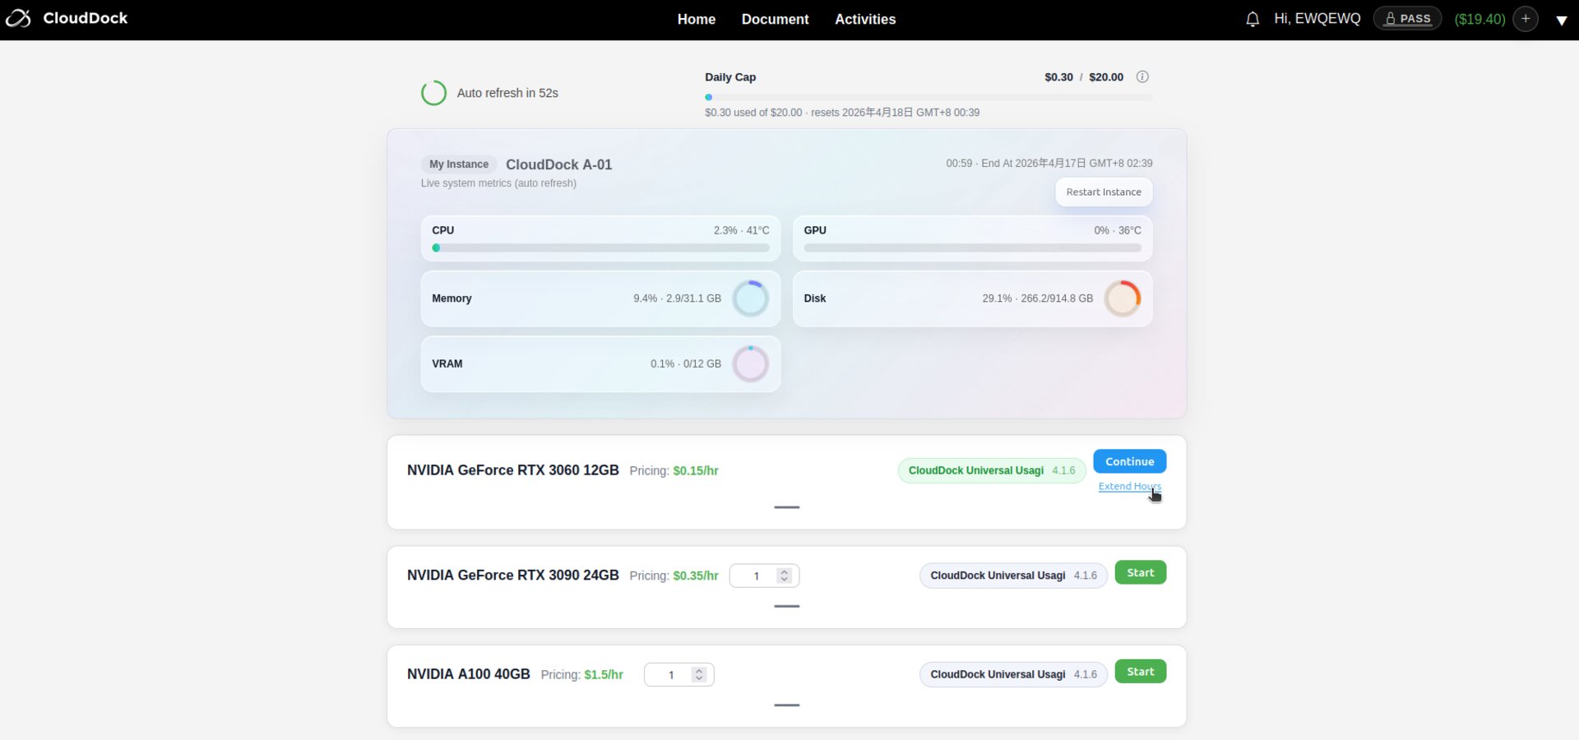Click the Daily Cap progress bar
1579x740 pixels.
928,97
